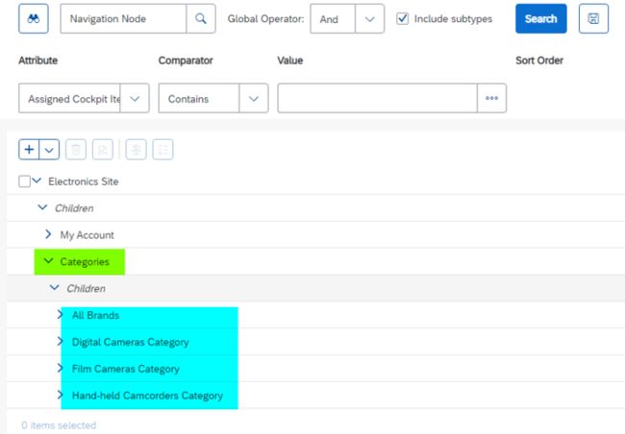Image resolution: width=625 pixels, height=434 pixels.
Task: Select the All Brands row
Action: (315, 315)
